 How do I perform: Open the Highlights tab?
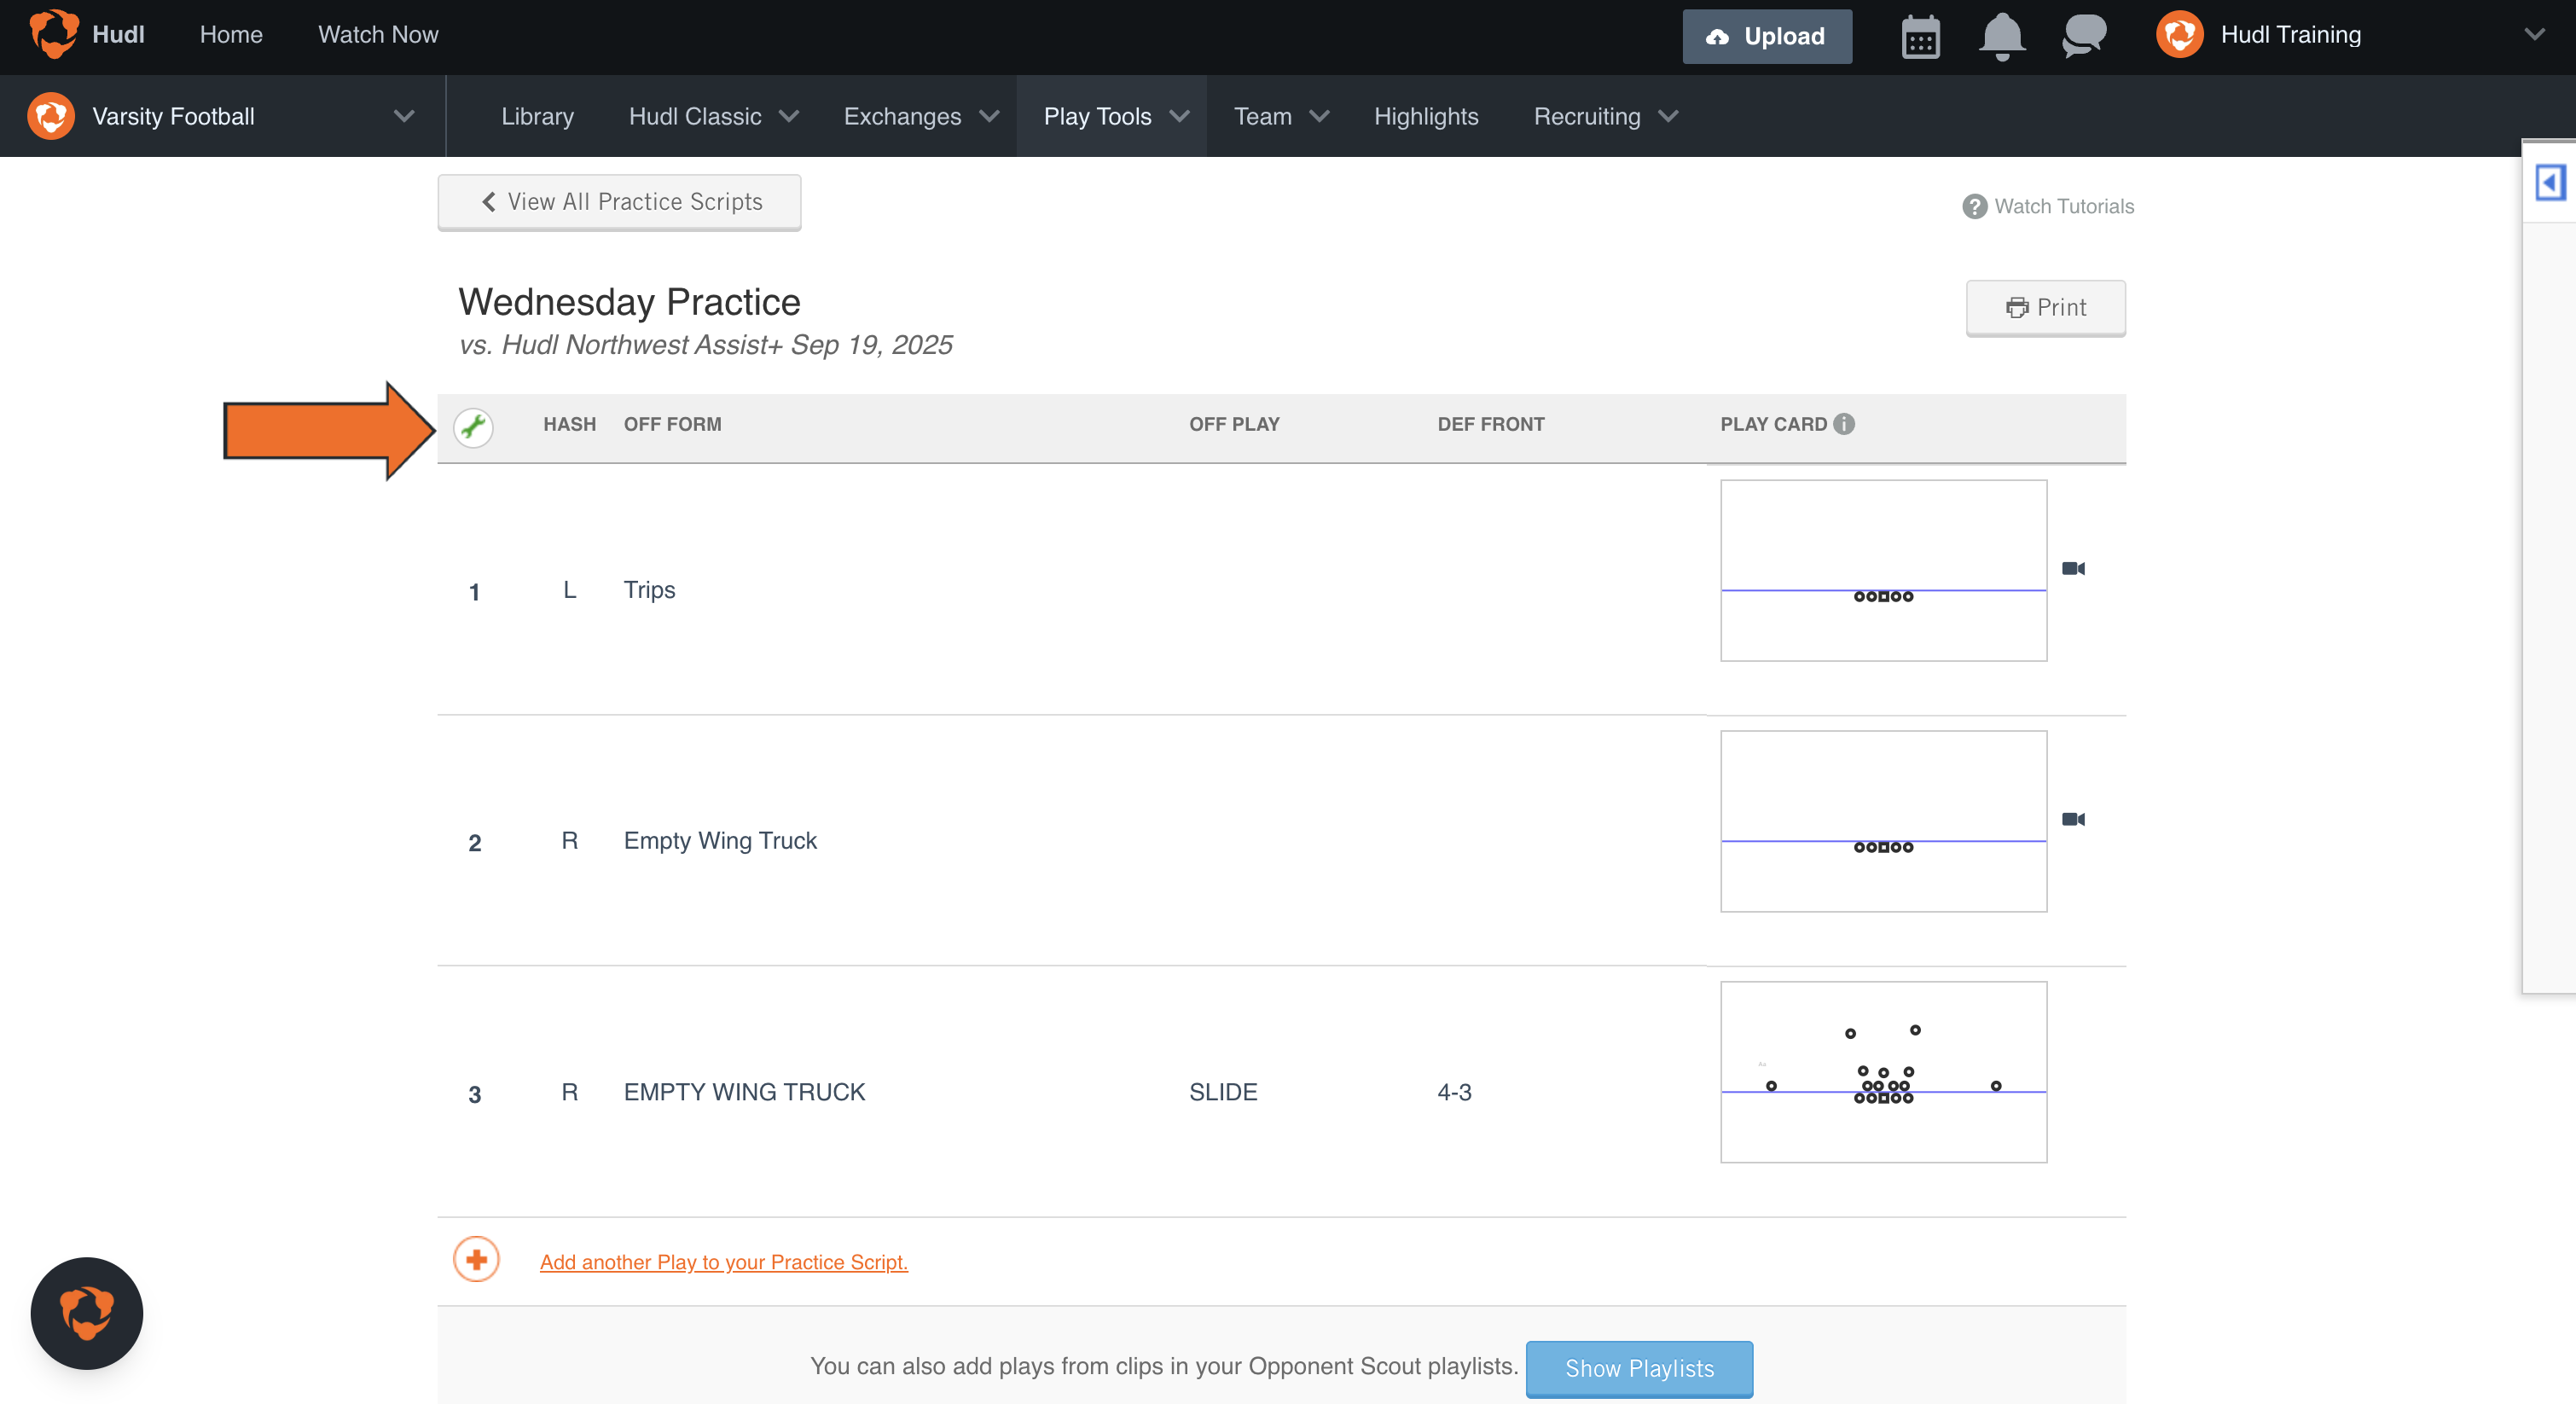coord(1426,117)
